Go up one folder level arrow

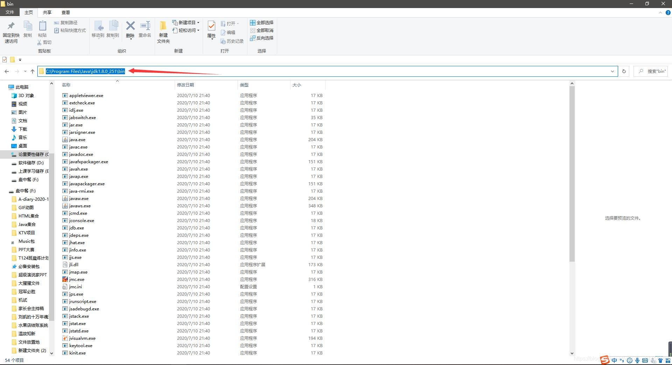click(33, 71)
